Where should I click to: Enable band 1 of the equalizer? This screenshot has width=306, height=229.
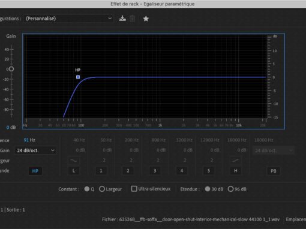tap(101, 171)
